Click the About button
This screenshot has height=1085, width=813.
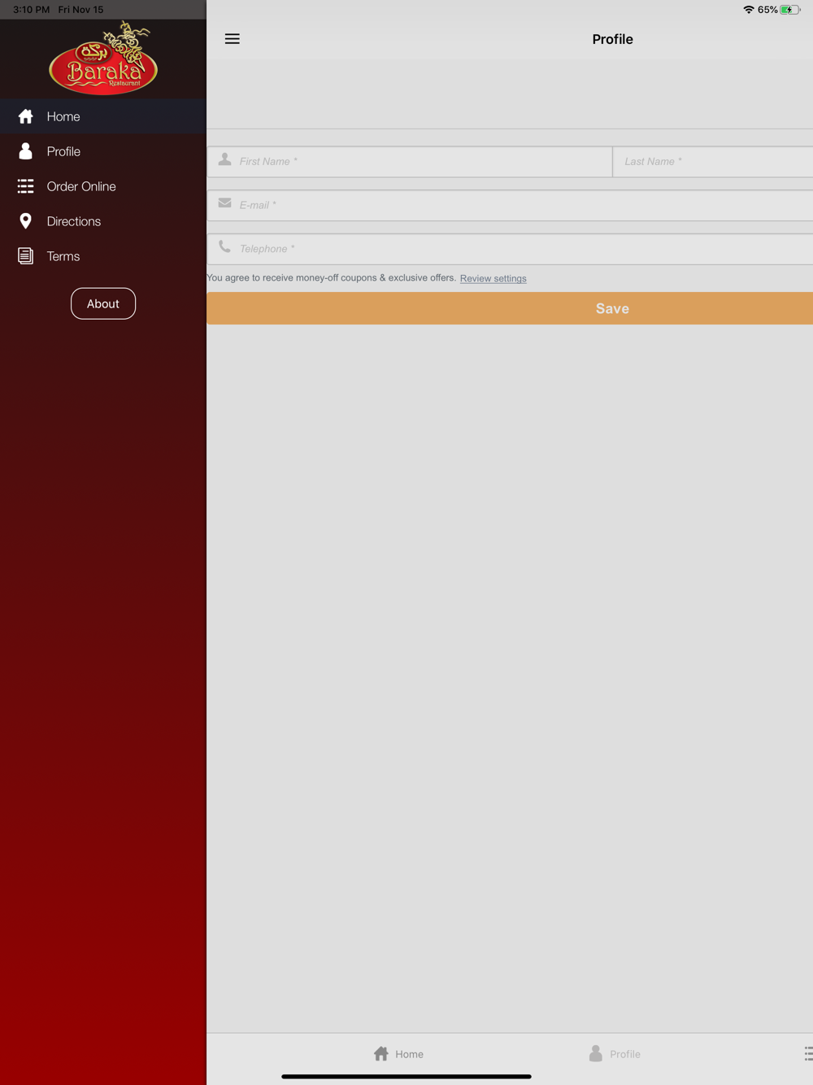click(x=103, y=303)
